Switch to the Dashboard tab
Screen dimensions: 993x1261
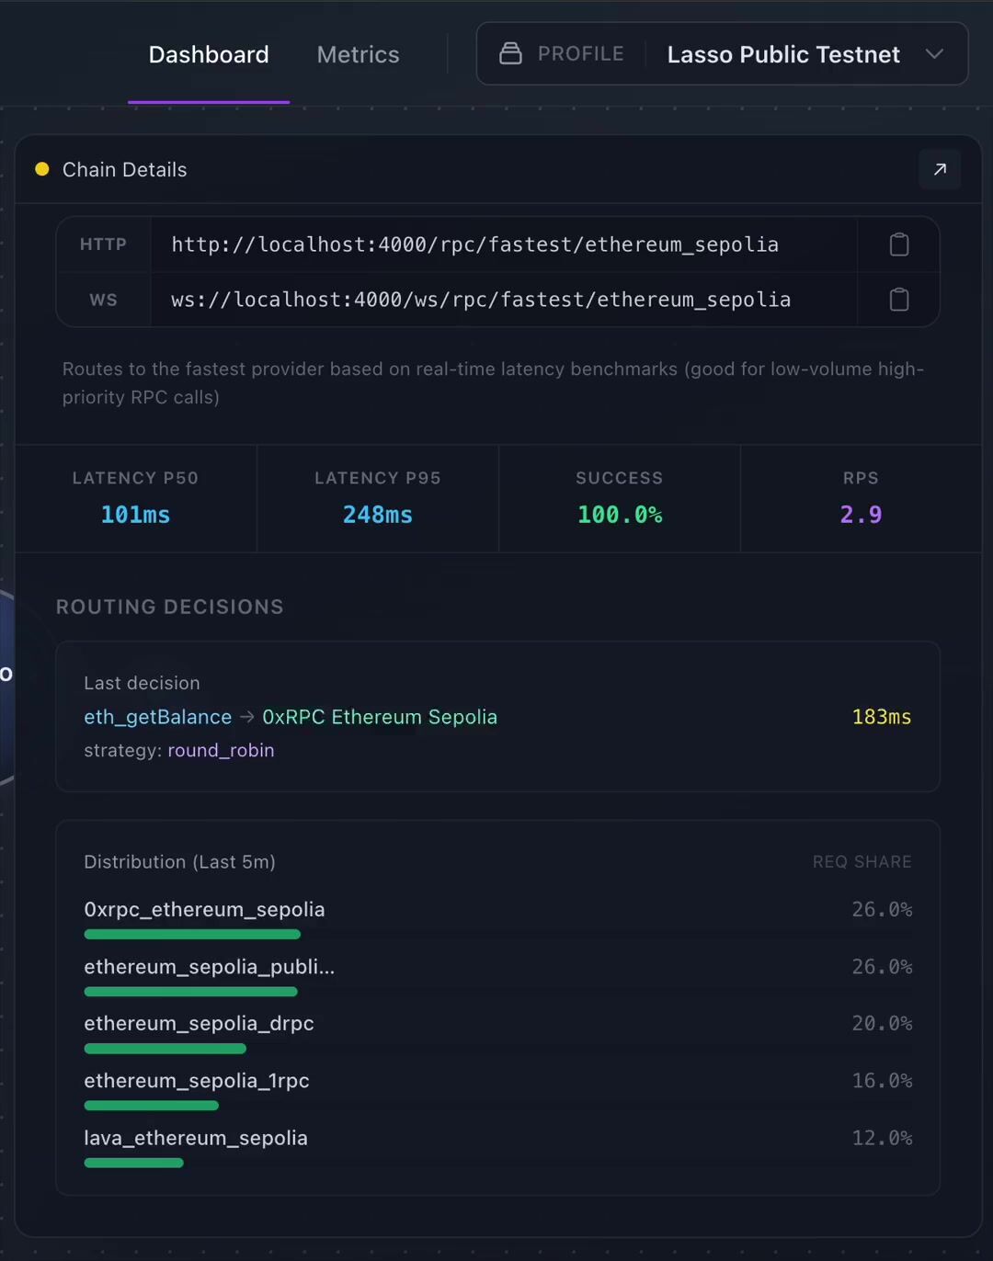tap(209, 55)
